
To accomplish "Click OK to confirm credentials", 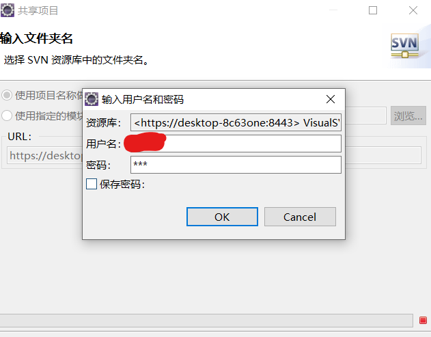I will 222,217.
